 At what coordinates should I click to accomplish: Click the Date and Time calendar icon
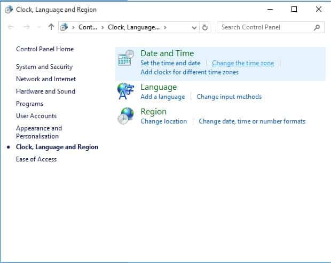tap(126, 58)
